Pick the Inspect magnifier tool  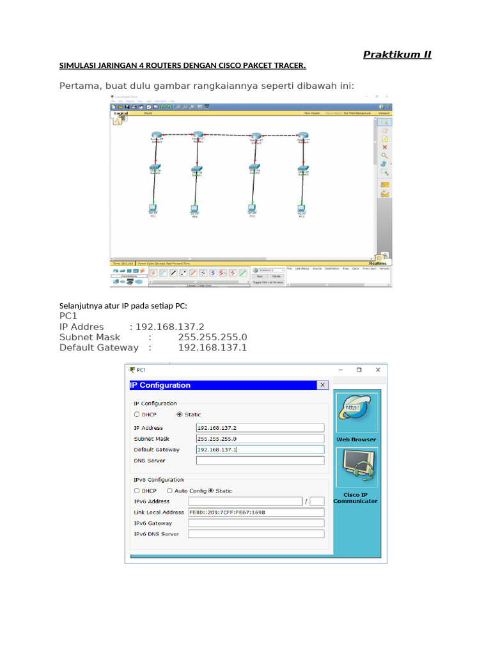coord(384,155)
